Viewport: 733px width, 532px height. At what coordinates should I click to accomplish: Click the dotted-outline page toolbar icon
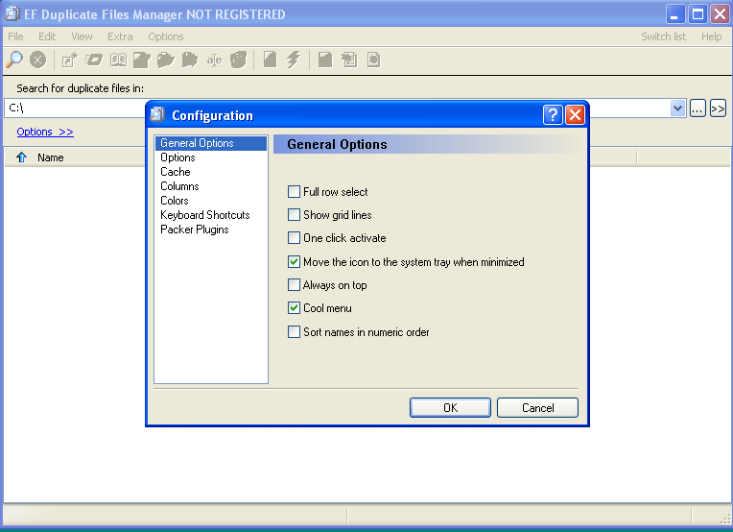[x=373, y=60]
